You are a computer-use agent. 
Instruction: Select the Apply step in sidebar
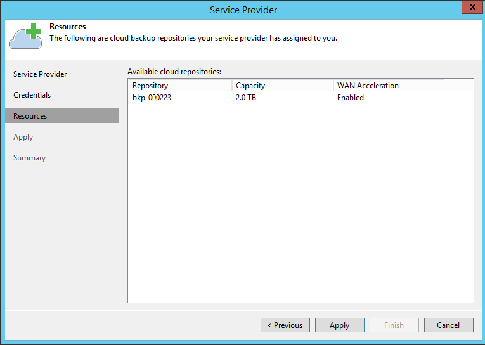[x=23, y=137]
